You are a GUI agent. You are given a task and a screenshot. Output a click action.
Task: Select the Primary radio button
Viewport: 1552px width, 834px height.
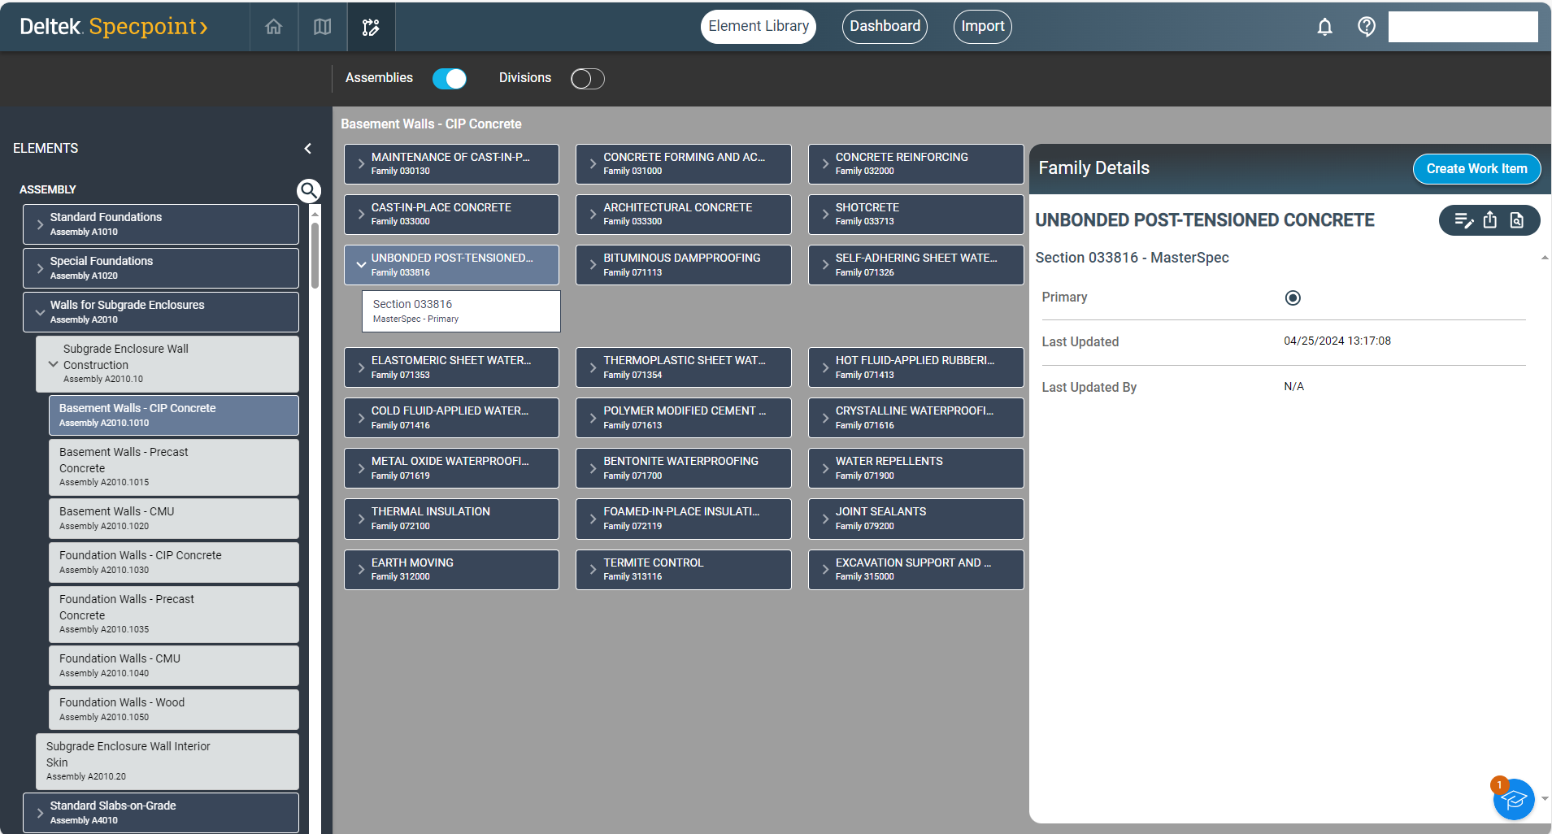[1293, 298]
